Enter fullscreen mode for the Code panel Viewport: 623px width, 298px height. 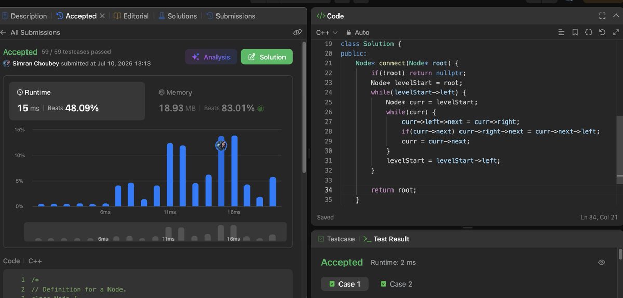(x=602, y=16)
